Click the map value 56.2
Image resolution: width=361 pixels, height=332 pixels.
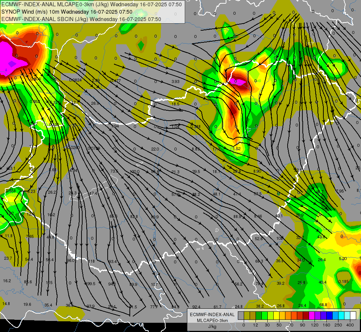pos(238,284)
